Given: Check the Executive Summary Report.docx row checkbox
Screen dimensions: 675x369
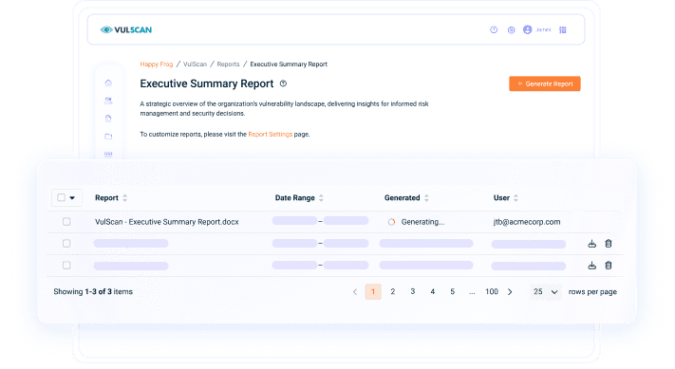Looking at the screenshot, I should (66, 221).
